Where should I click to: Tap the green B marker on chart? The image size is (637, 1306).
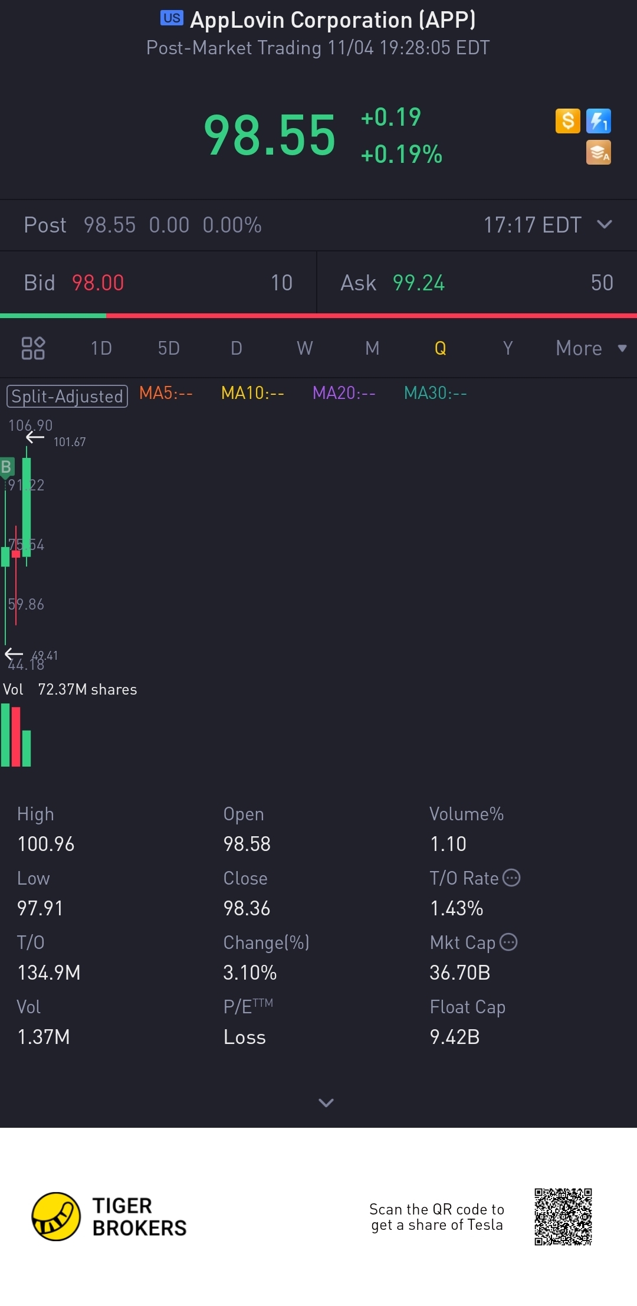(x=6, y=467)
